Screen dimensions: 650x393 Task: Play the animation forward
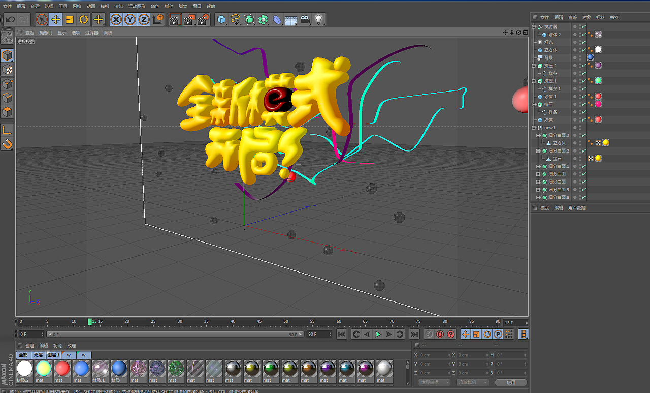click(x=378, y=334)
